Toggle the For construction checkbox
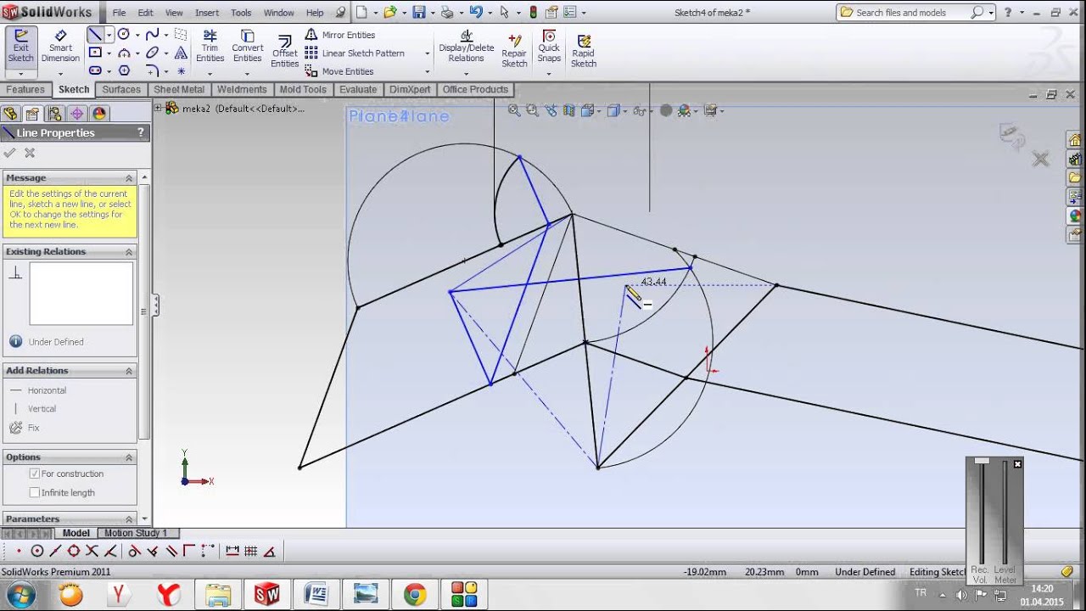Image resolution: width=1086 pixels, height=611 pixels. [35, 474]
